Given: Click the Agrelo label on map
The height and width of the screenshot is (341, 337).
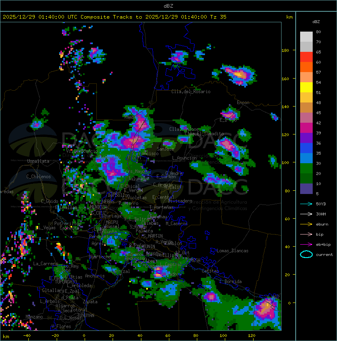Looking at the screenshot, I should pos(99,243).
